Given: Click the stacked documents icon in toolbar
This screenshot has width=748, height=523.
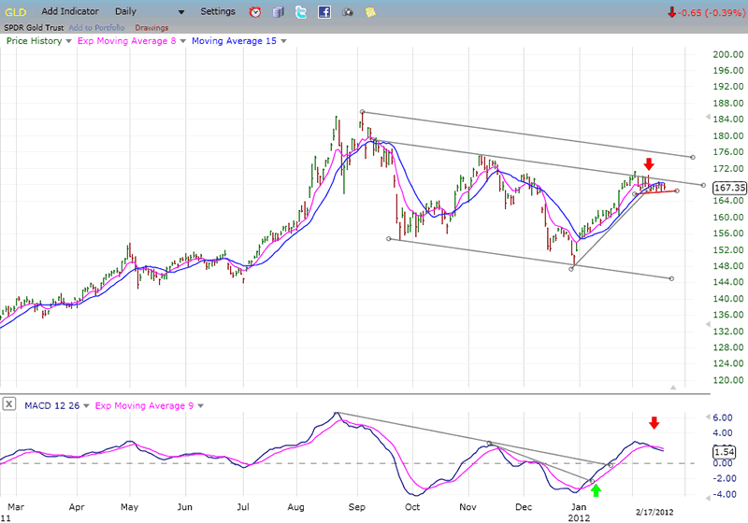Looking at the screenshot, I should pyautogui.click(x=278, y=12).
